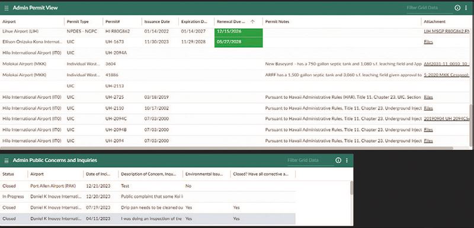Click expiration date 01/14/2027
Viewport: 474px width, 228px height.
coord(193,31)
